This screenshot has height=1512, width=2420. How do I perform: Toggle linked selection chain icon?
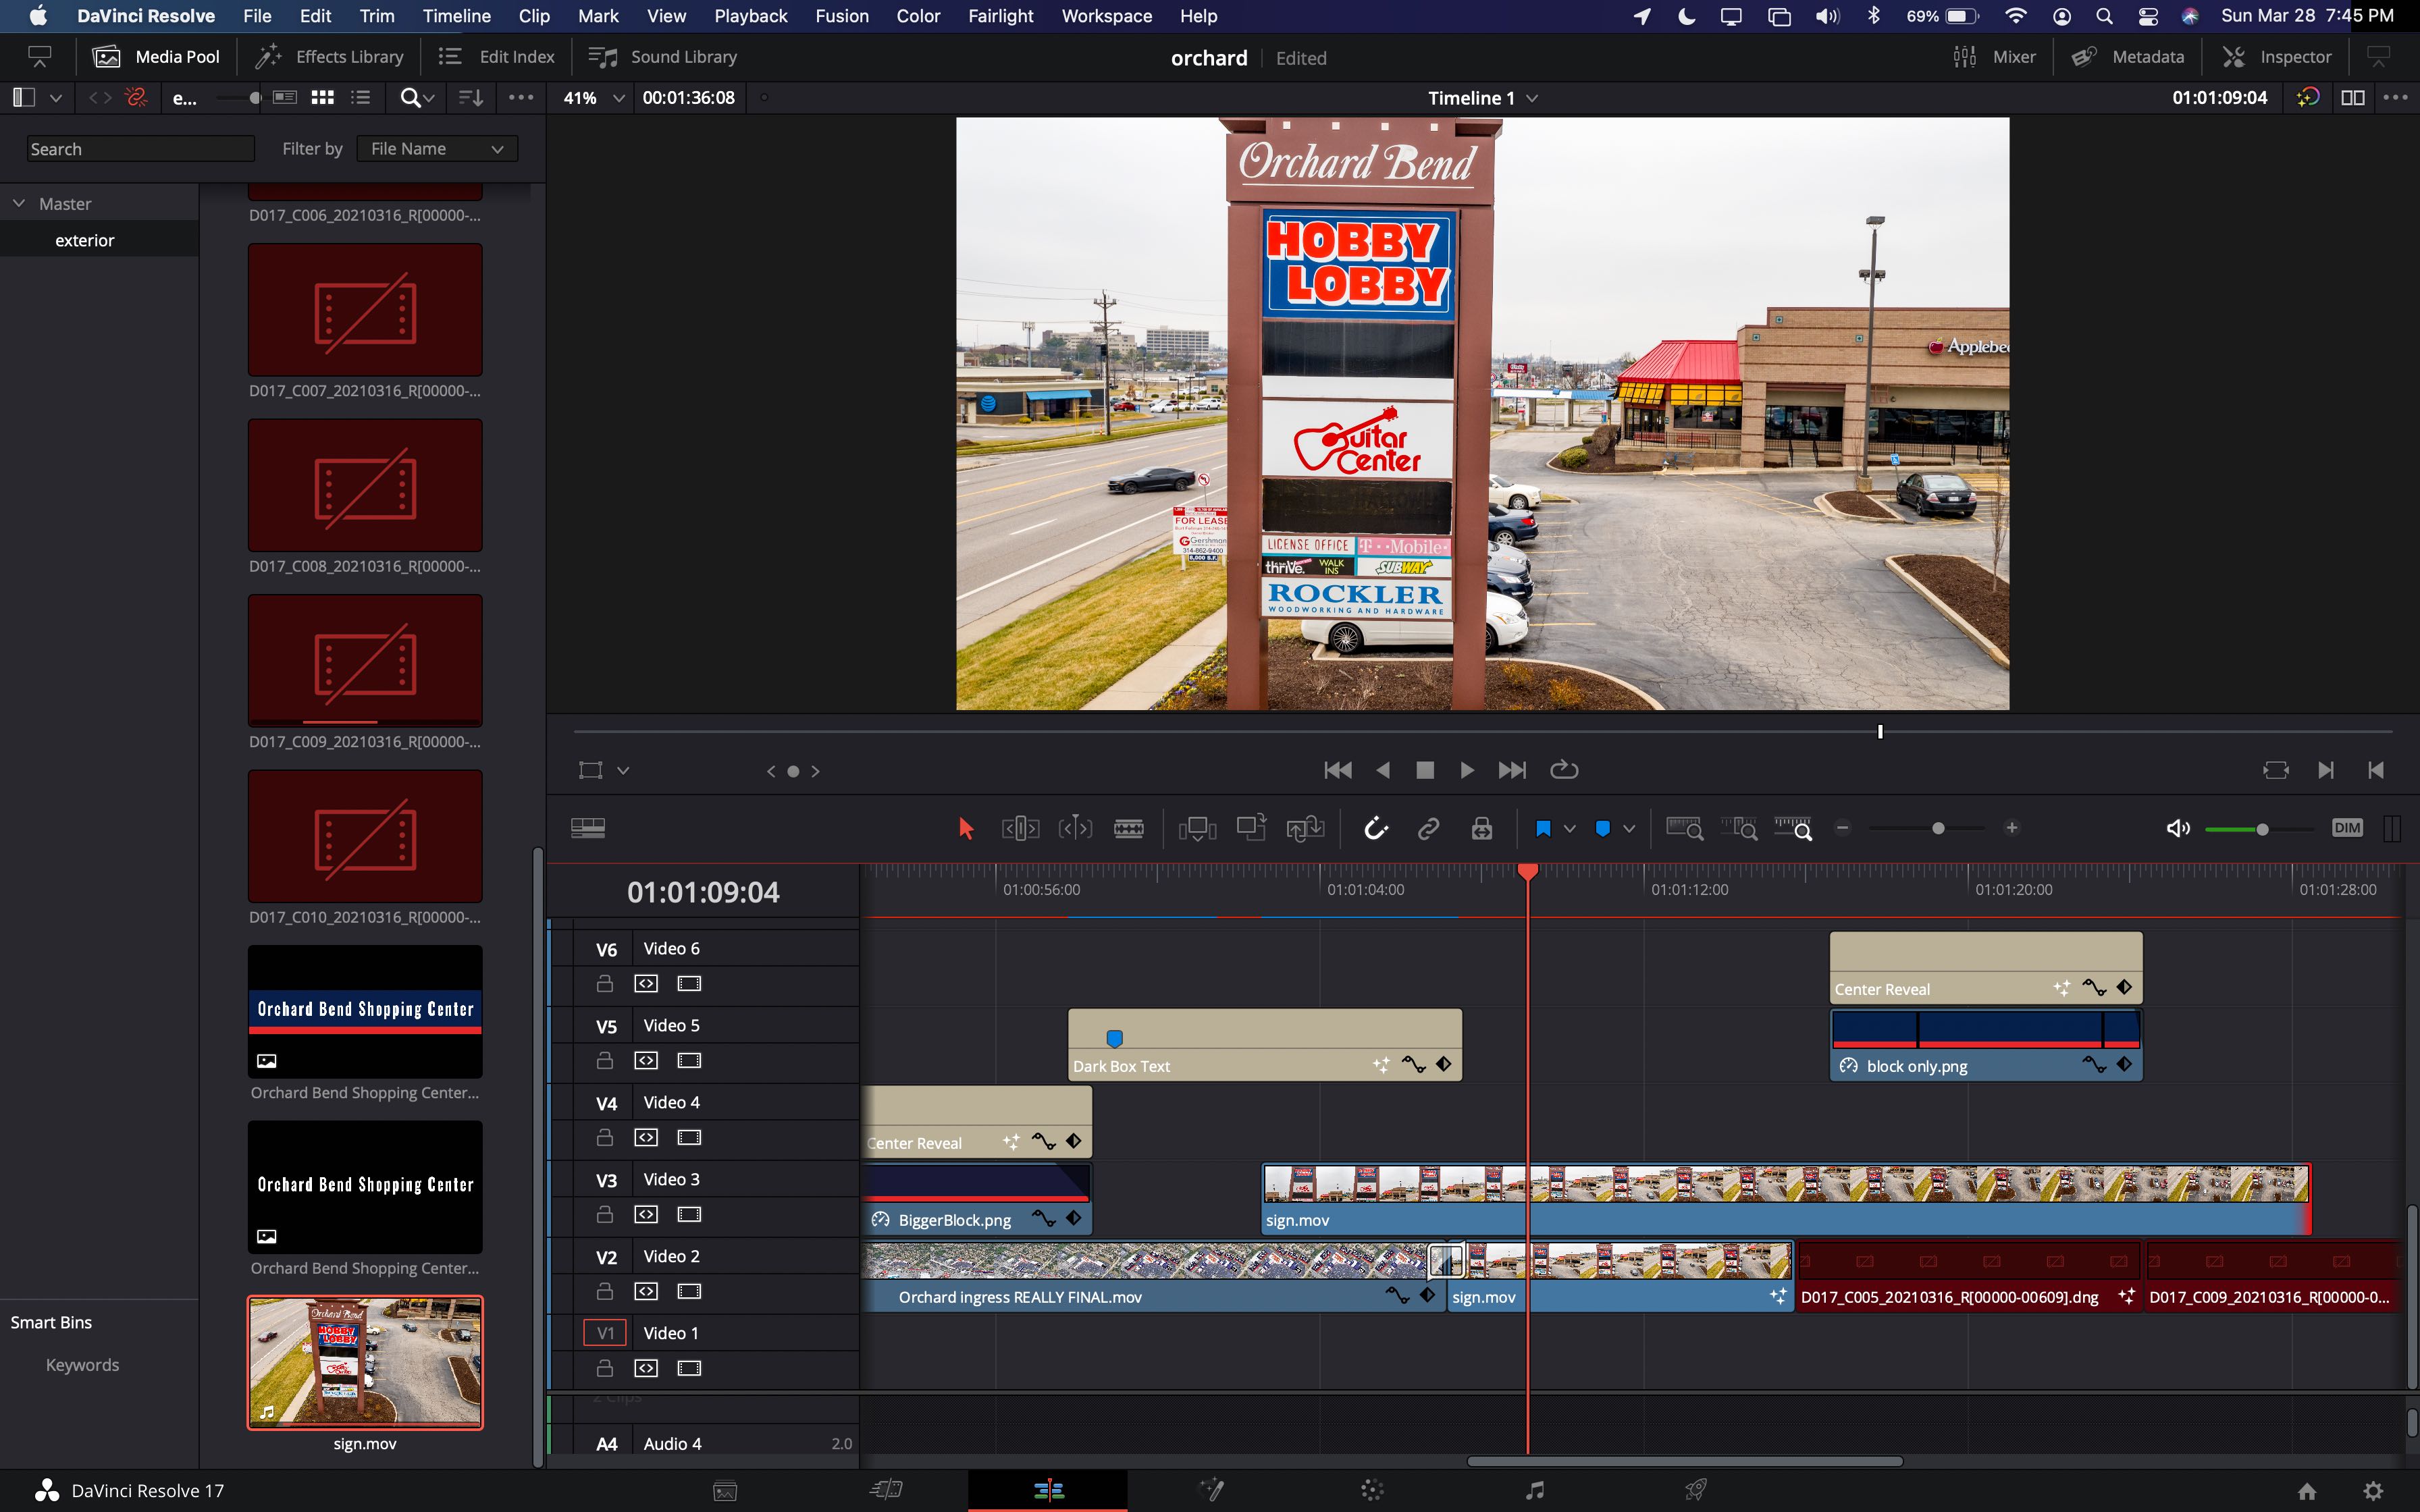tap(1428, 828)
